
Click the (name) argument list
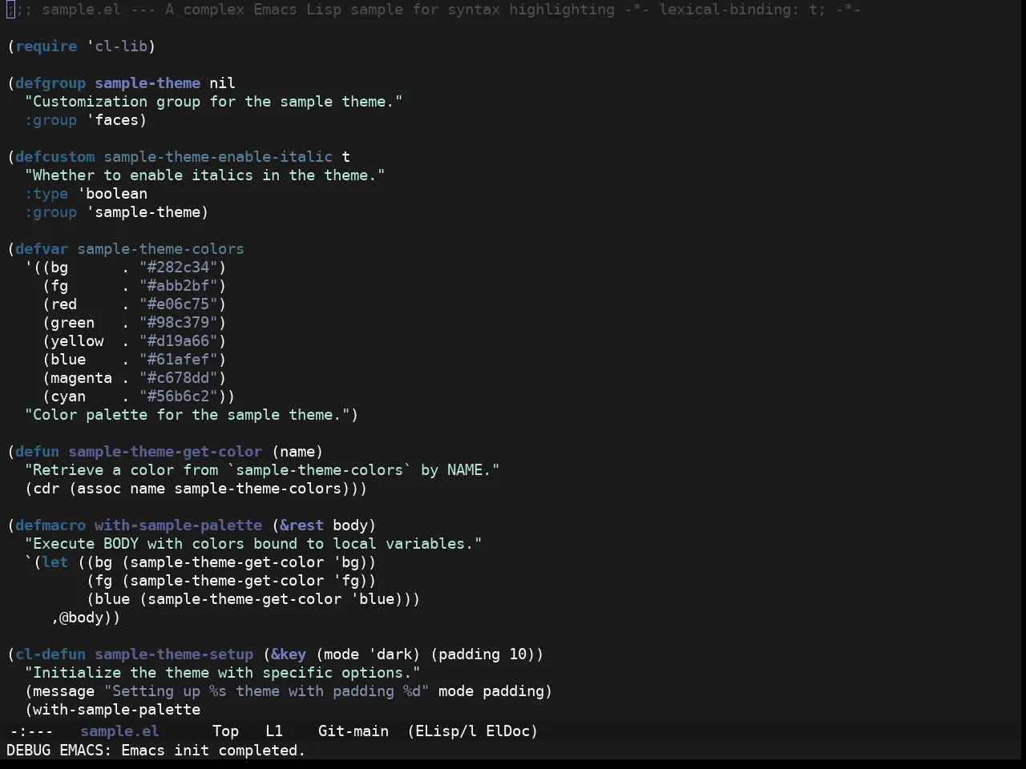[297, 452]
